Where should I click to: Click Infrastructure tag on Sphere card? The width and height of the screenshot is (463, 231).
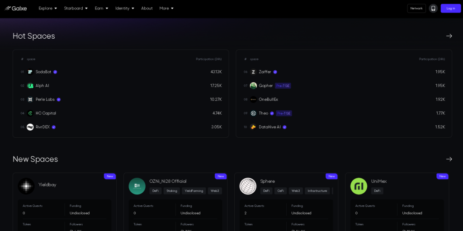317,191
